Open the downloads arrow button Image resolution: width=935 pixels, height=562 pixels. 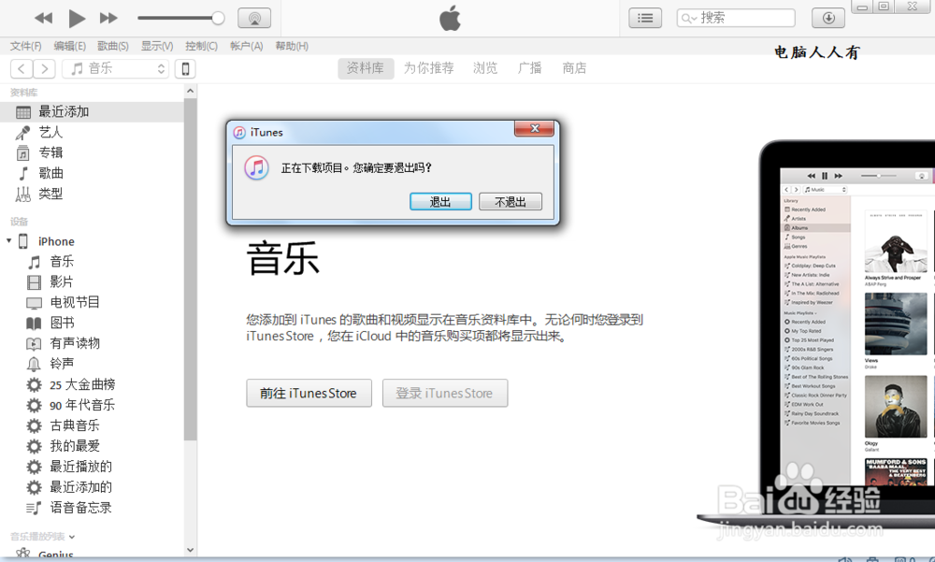pos(828,19)
